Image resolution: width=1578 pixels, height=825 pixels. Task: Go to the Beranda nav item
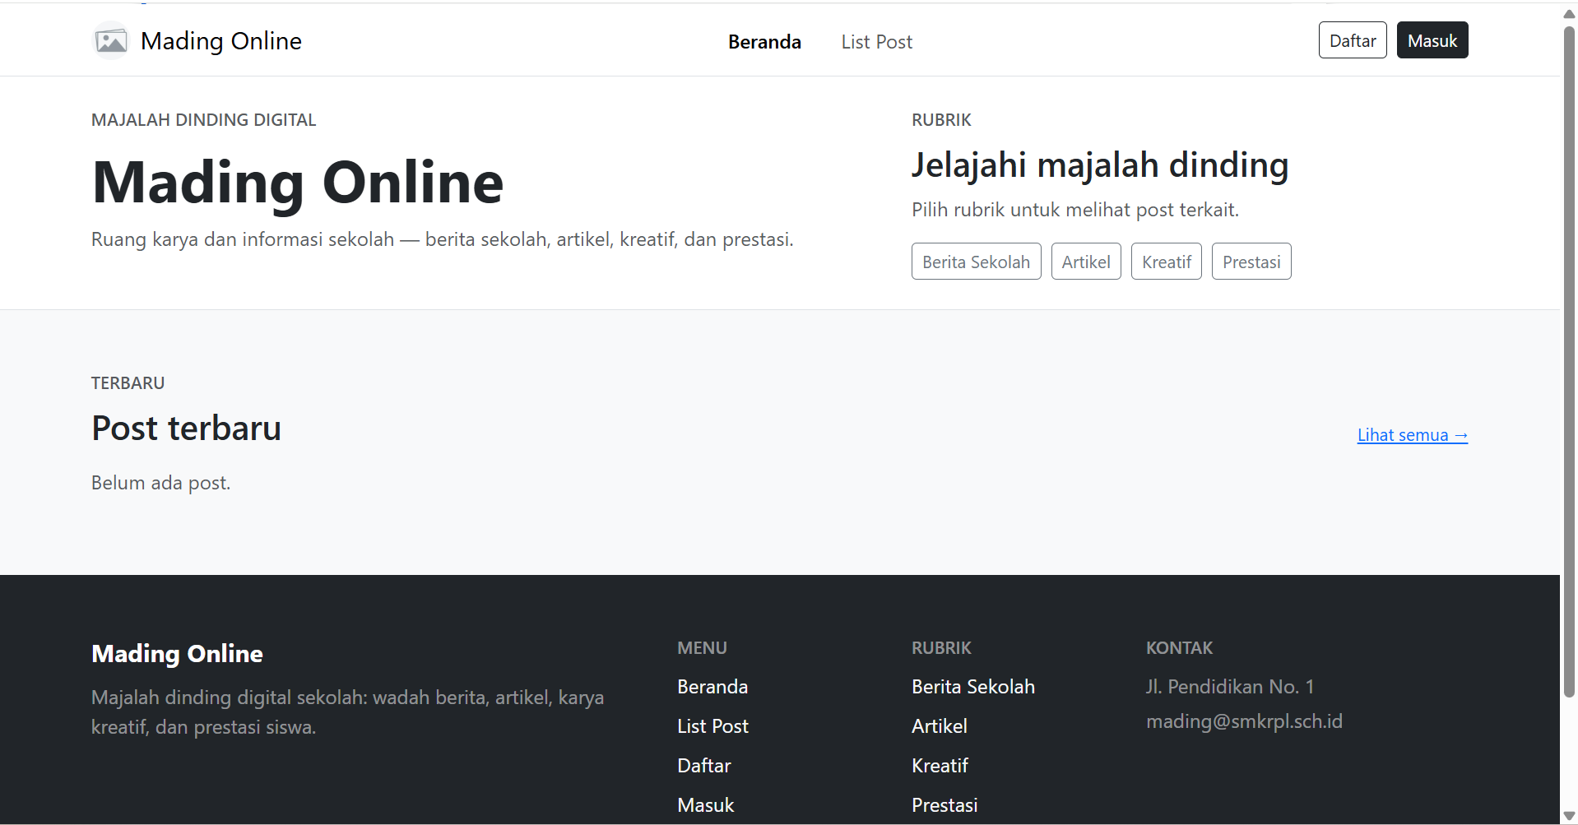[x=764, y=42]
